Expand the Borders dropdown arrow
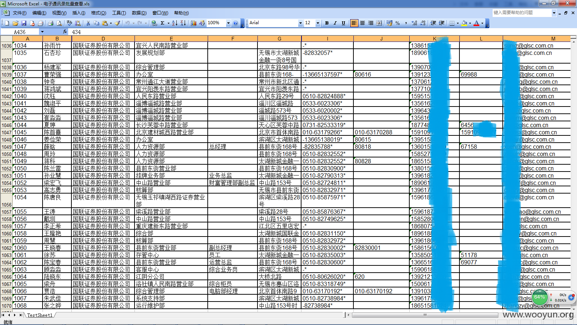 tap(458, 23)
